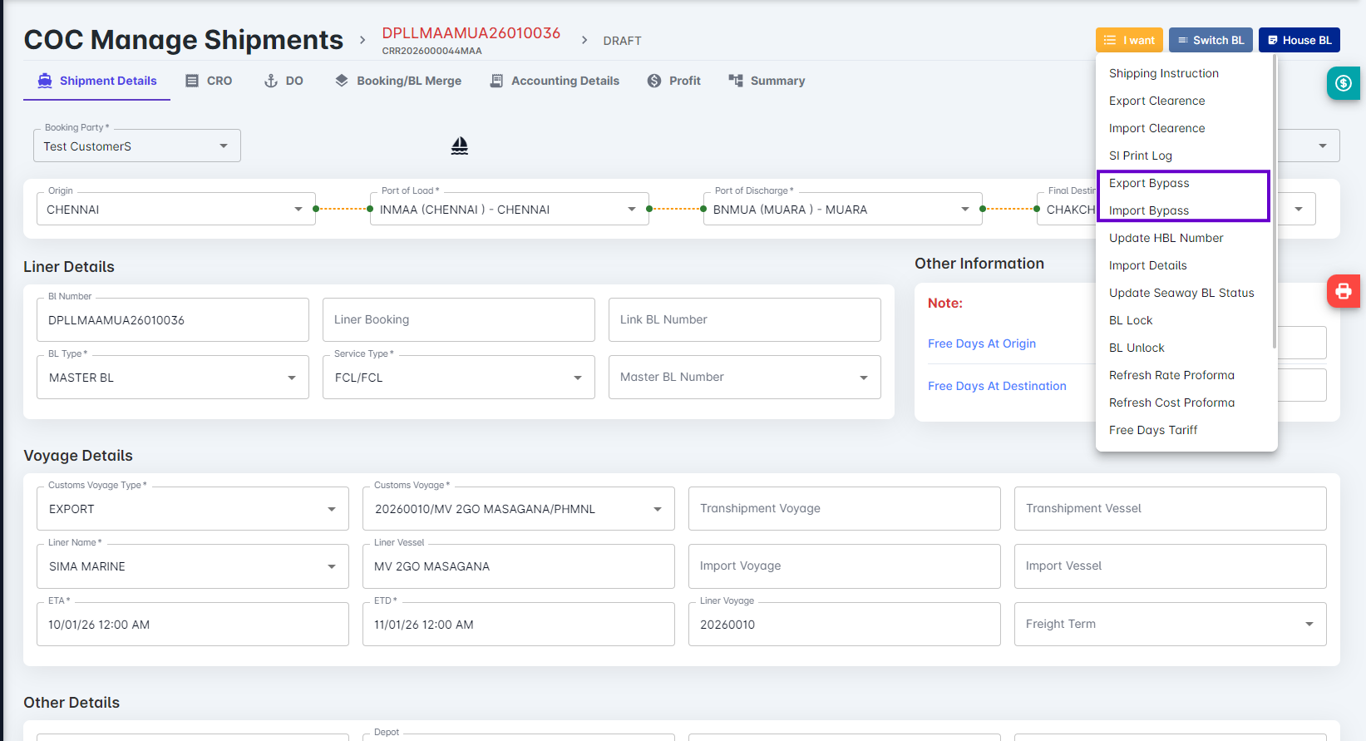
Task: Open the DO anchor tab
Action: (x=284, y=81)
